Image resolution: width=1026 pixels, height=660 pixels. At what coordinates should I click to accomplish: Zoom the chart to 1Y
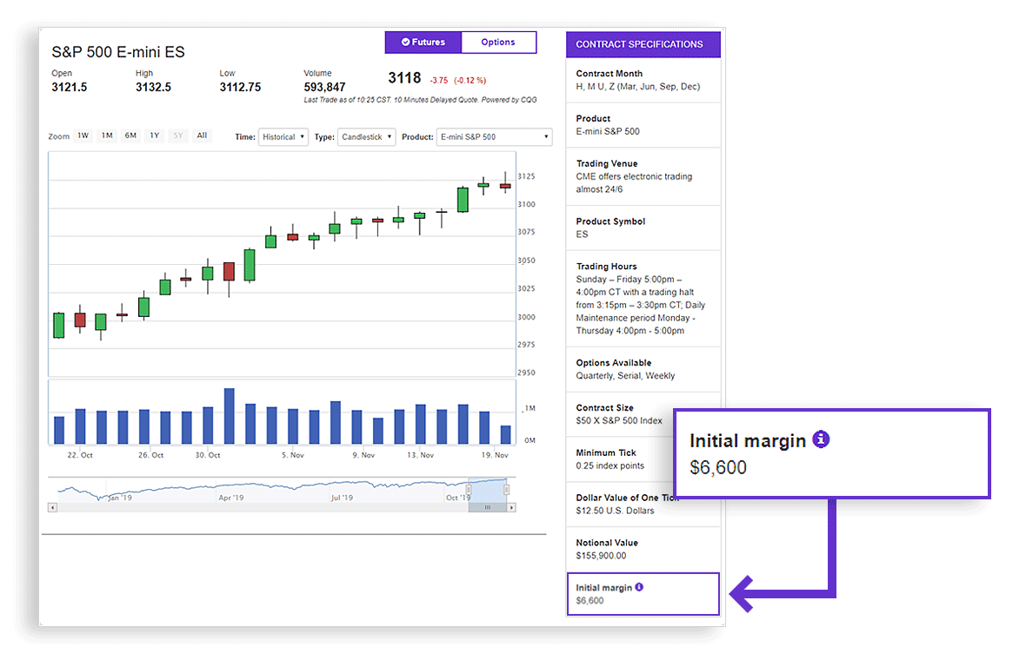coord(154,135)
